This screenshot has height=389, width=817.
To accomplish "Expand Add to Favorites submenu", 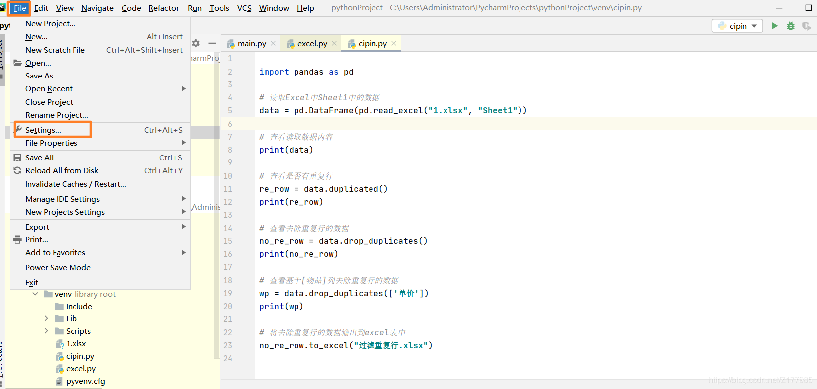I will pyautogui.click(x=100, y=252).
